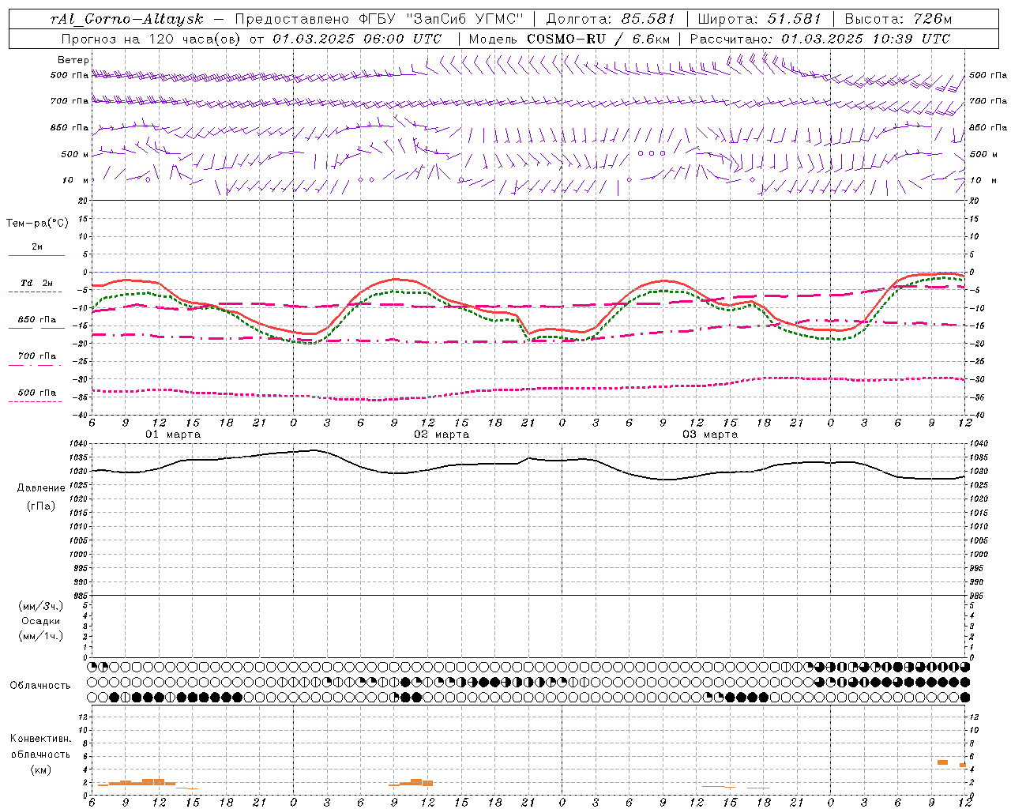
Task: Click the '(мм/1ч.)' precipitation unit label
Action: click(x=41, y=636)
